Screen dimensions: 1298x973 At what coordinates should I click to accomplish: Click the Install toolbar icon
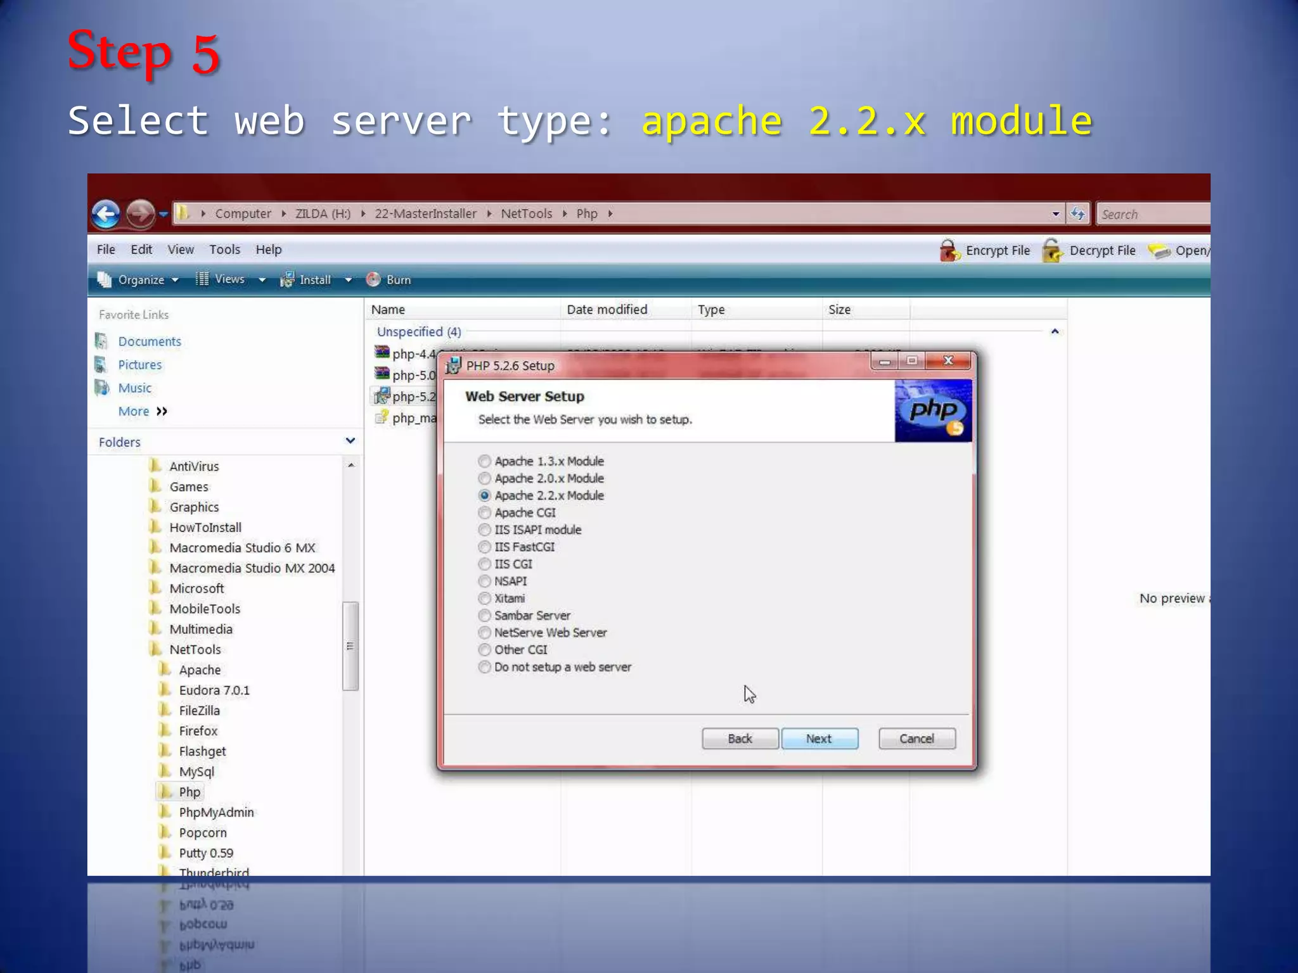click(x=287, y=279)
